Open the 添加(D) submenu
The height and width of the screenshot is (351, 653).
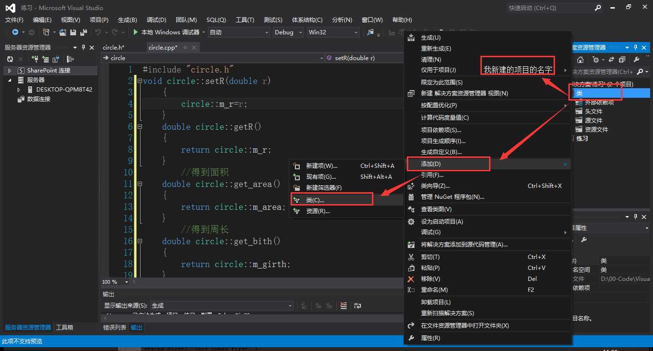coord(488,164)
